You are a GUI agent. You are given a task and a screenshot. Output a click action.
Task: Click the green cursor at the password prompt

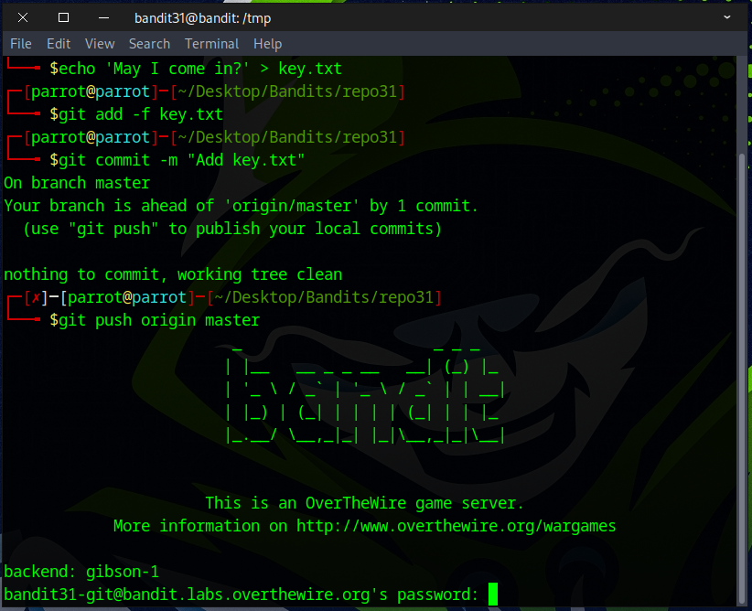493,595
